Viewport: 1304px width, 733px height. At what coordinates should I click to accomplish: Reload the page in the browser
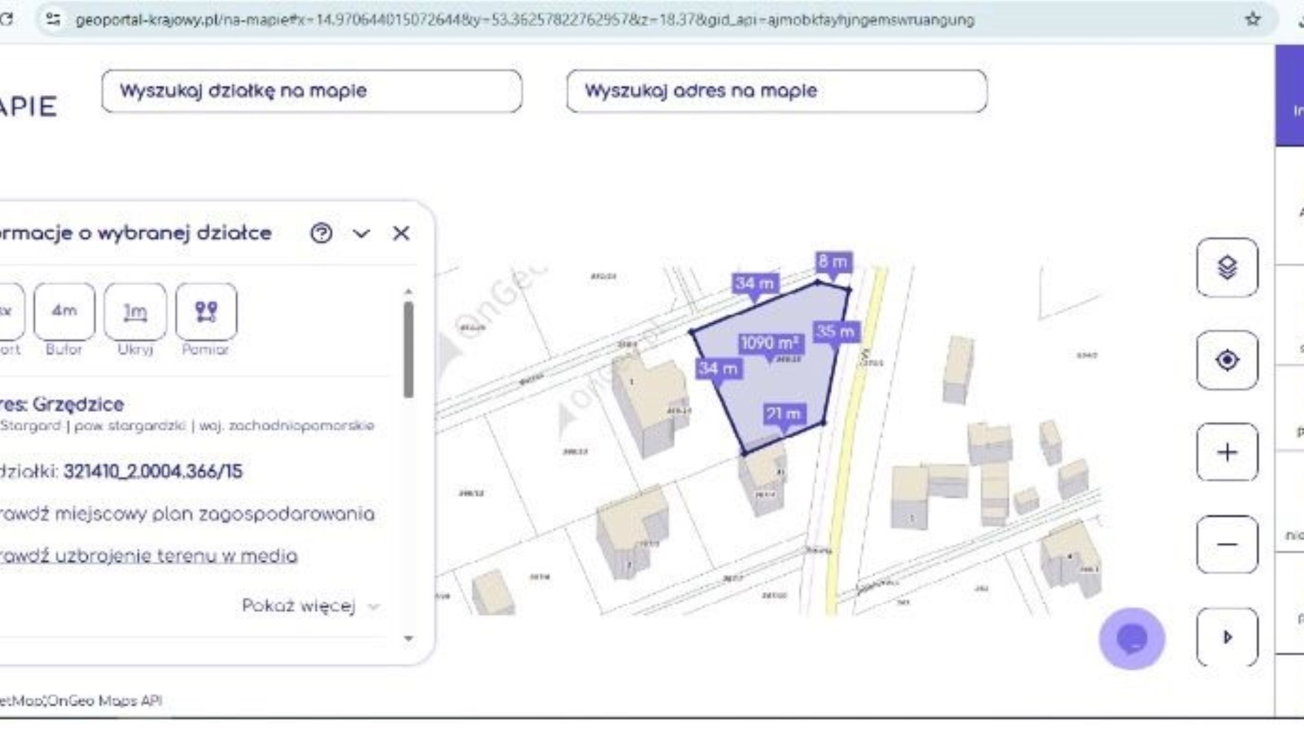click(x=7, y=19)
